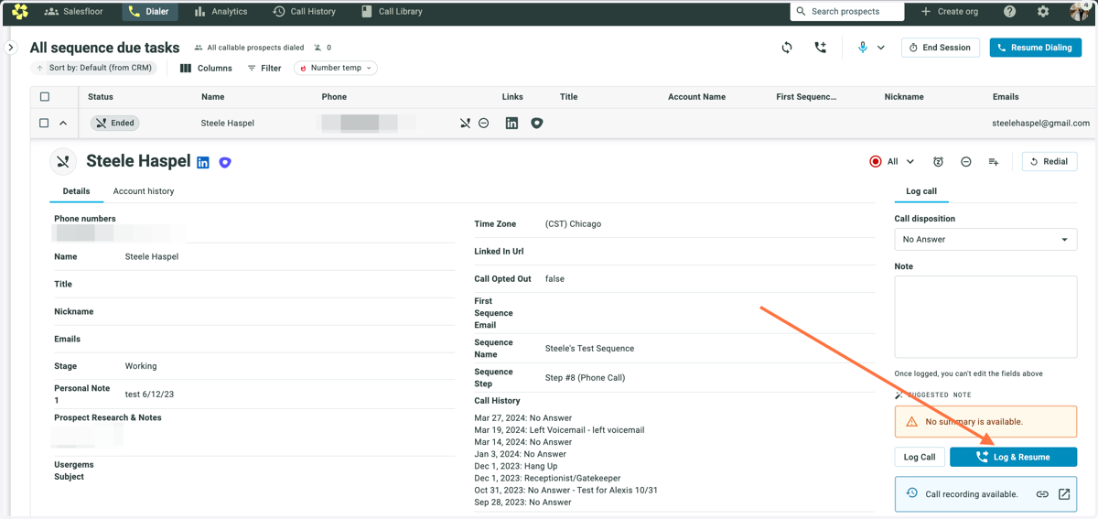The width and height of the screenshot is (1098, 519).
Task: Open the settings gear icon
Action: tap(1043, 12)
